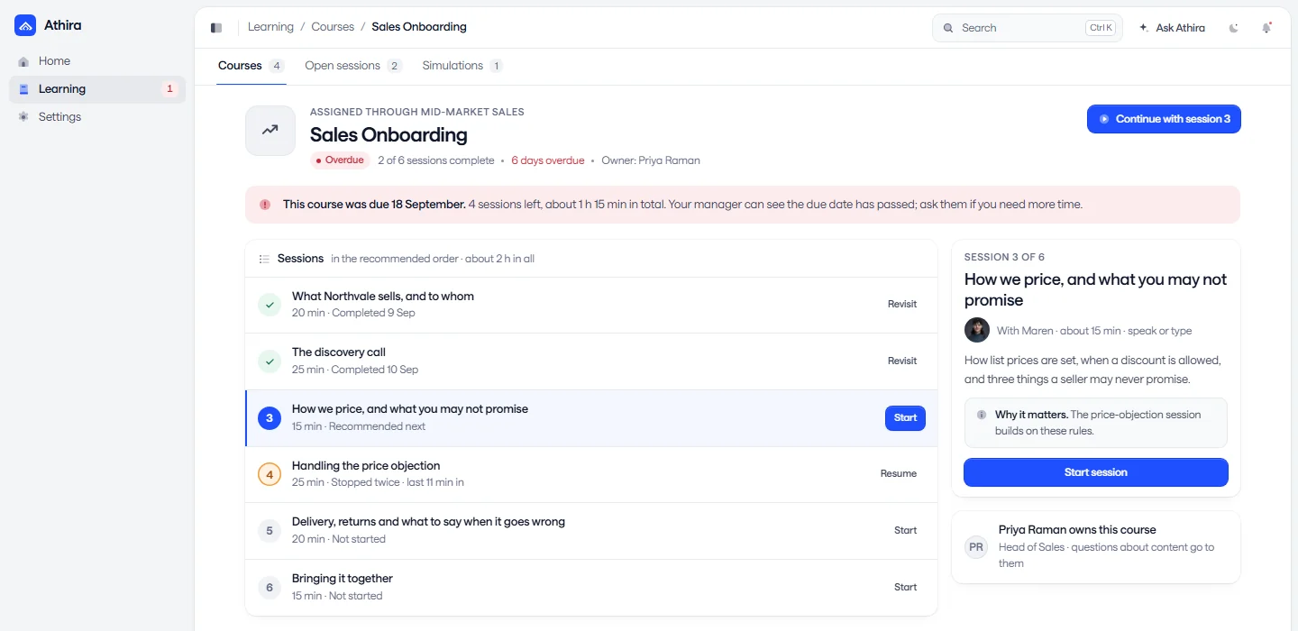1298x631 pixels.
Task: Click the Athira logo icon
Action: click(25, 25)
